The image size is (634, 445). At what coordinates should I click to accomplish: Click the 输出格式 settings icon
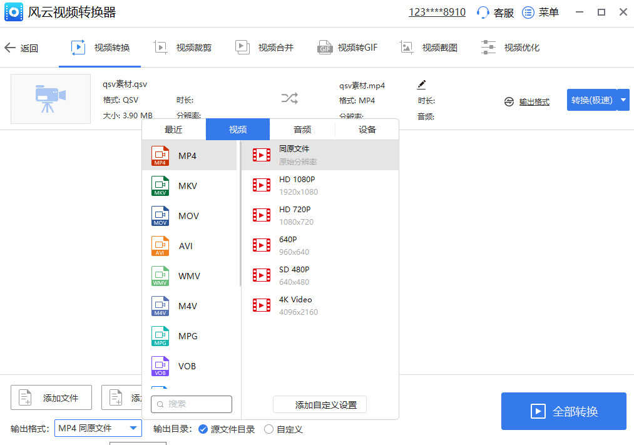pos(509,102)
